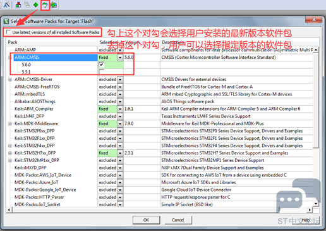Select the ARM::AMP pack row
This screenshot has width=326, height=231.
coord(25,50)
